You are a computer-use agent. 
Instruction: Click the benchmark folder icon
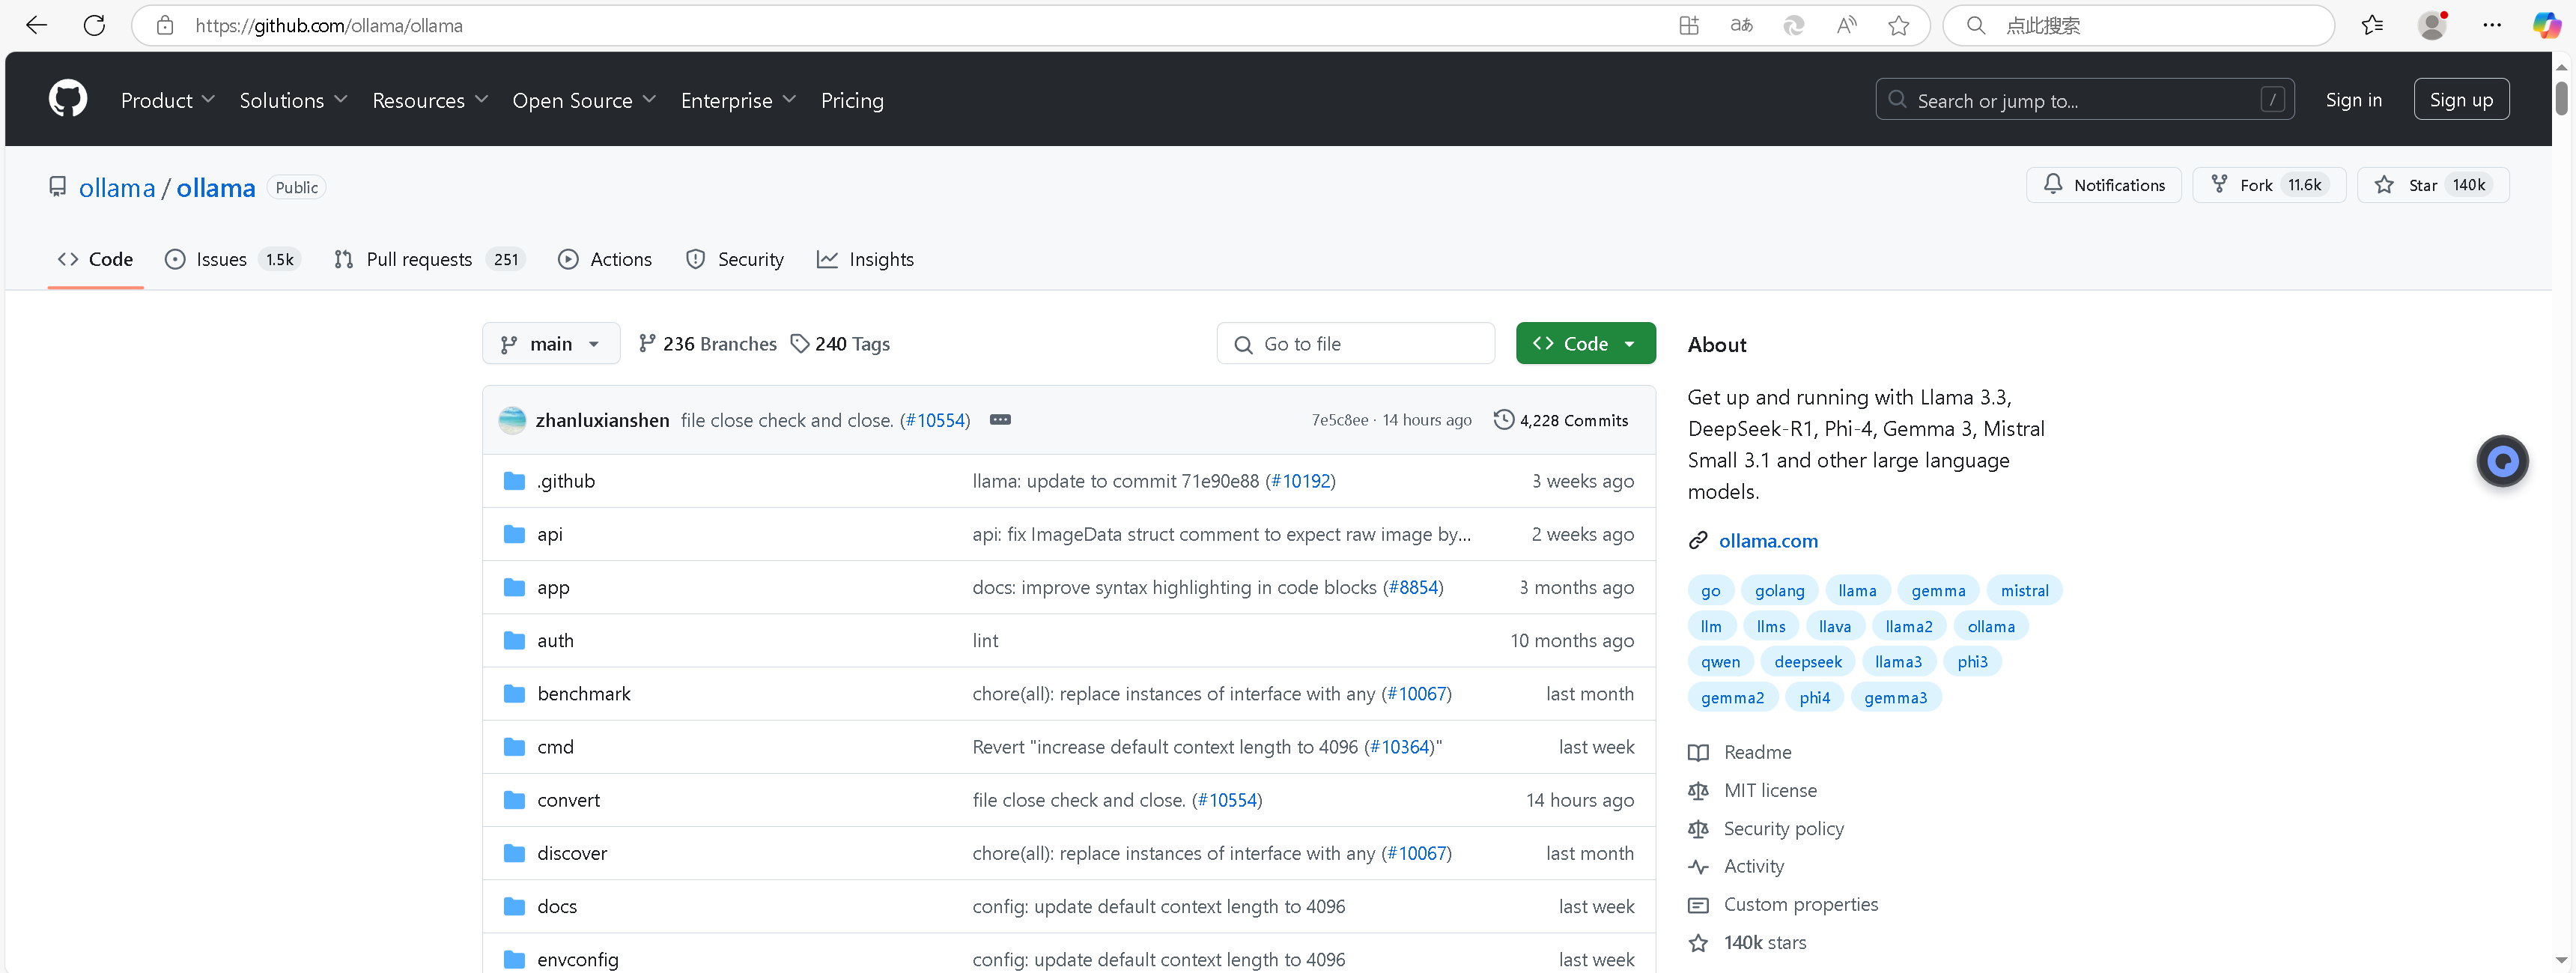click(x=514, y=694)
